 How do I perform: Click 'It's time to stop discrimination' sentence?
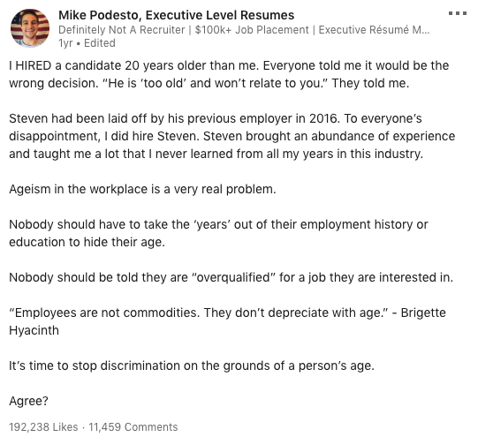click(x=192, y=365)
